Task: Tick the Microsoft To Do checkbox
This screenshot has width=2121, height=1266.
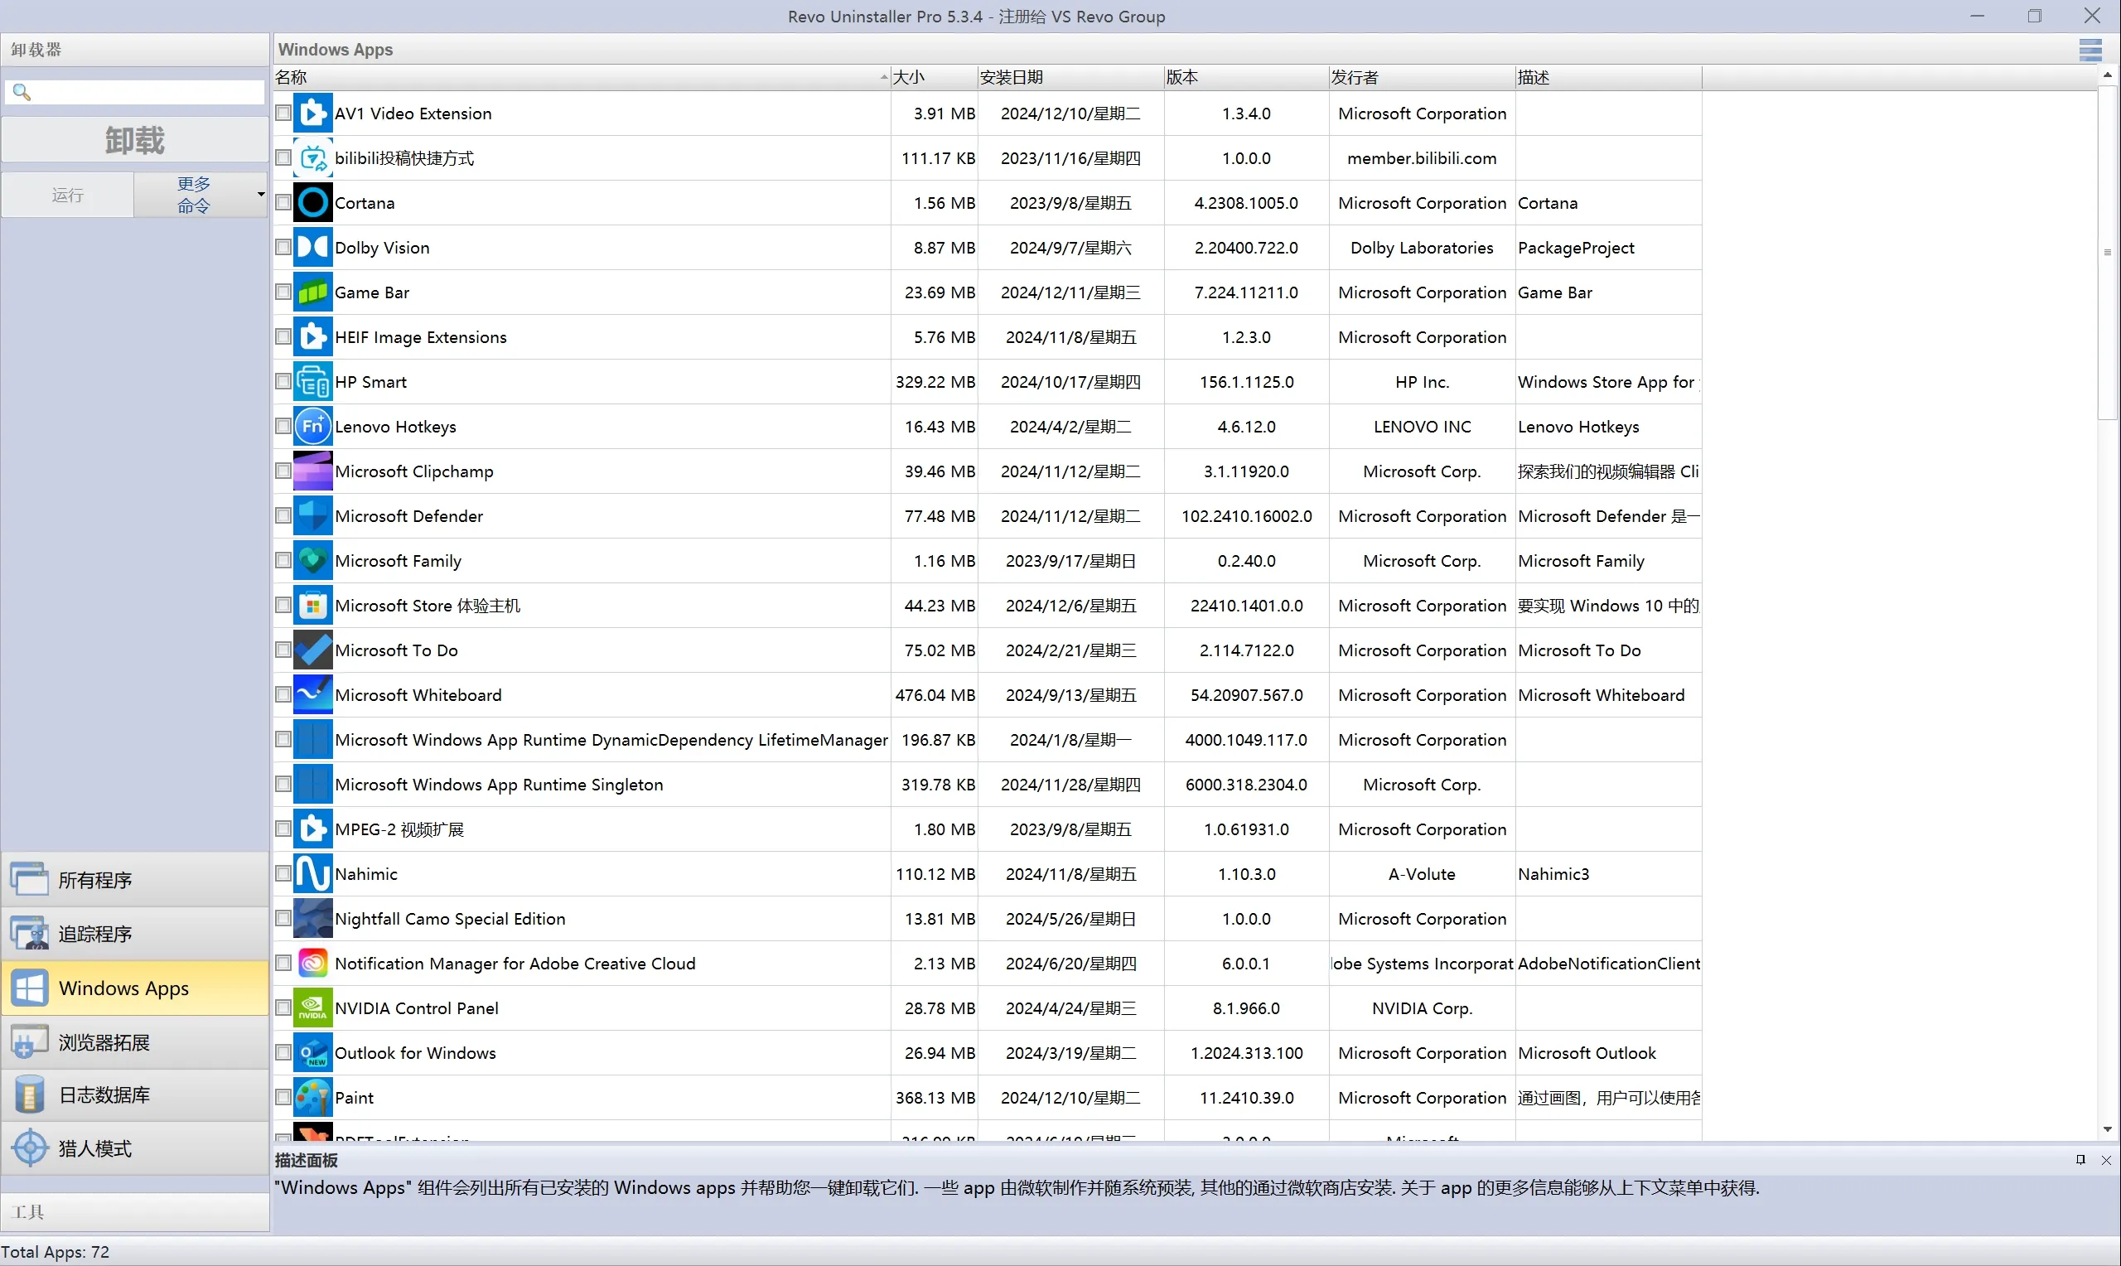Action: (x=283, y=650)
